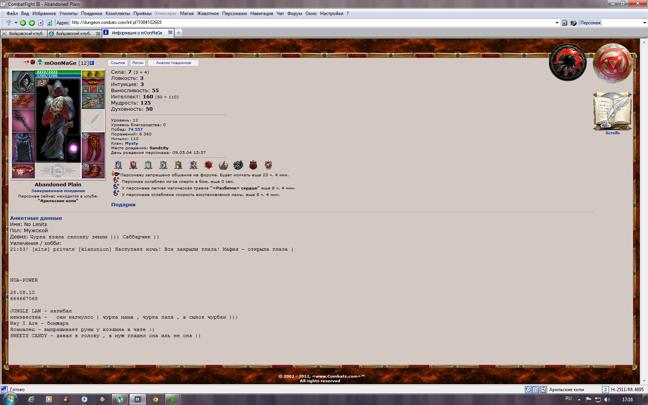This screenshot has width=648, height=405.
Task: Click into the address URL field
Action: [312, 22]
